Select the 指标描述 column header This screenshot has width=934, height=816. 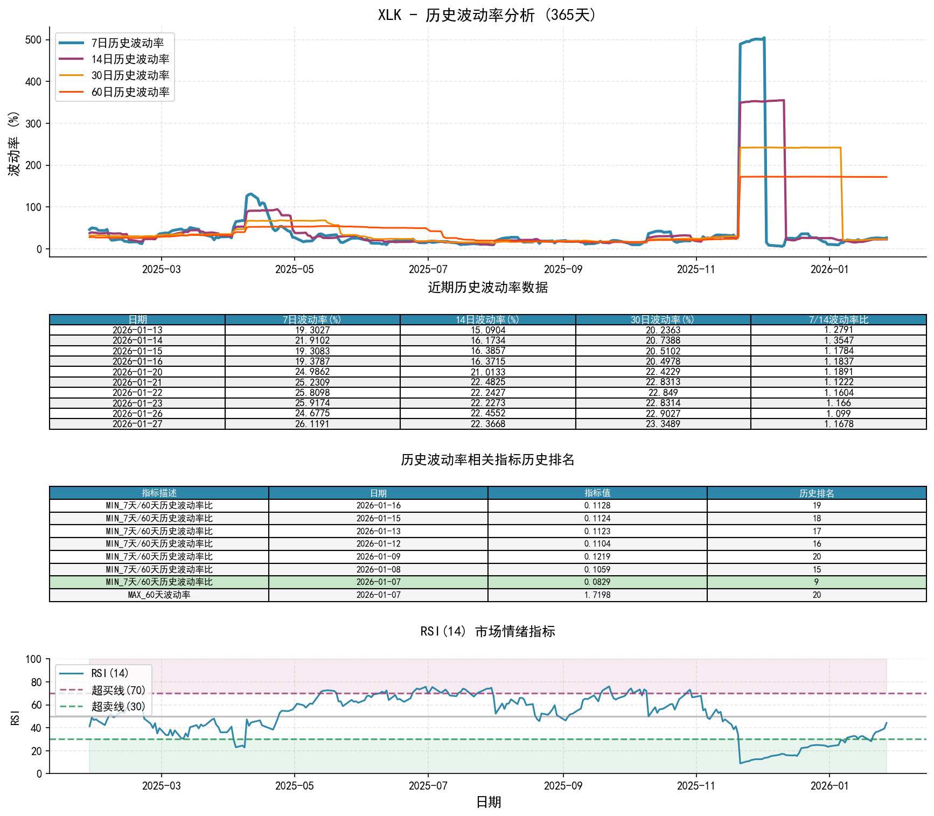click(159, 493)
